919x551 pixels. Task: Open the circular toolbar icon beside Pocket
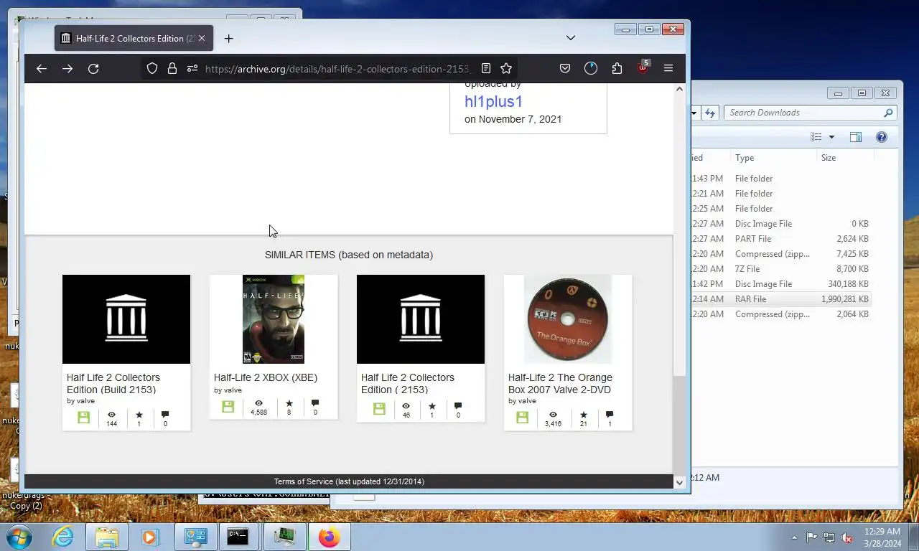coord(591,68)
